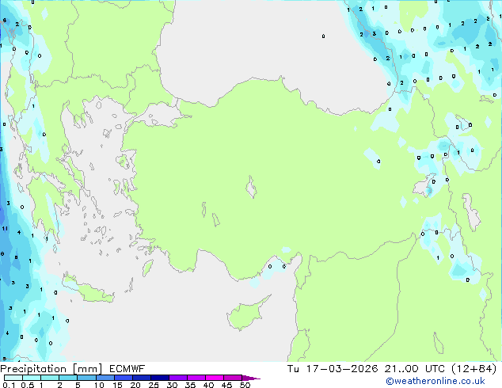The height and width of the screenshot is (388, 502).
Task: Click the '45' legend scale label
Action: 226,385
